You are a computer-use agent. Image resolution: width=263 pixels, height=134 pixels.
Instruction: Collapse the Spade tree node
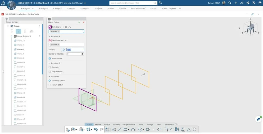coord(8,26)
